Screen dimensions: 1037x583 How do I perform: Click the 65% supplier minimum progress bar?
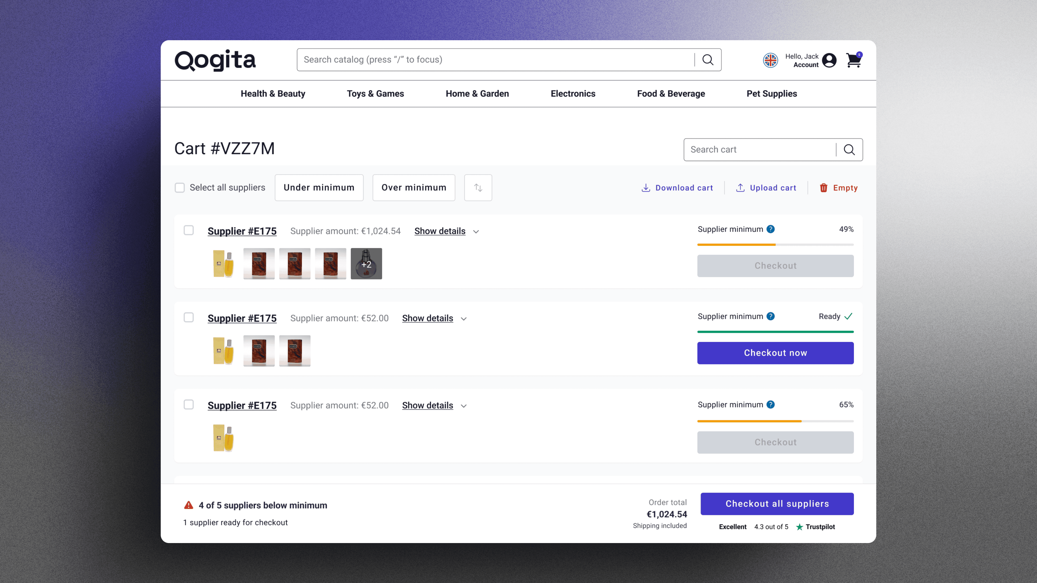(775, 421)
